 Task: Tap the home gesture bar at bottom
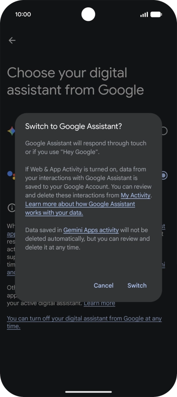(88, 392)
